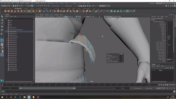Click Channels in the Channel Box
This screenshot has height=99, width=176.
pos(154,16)
